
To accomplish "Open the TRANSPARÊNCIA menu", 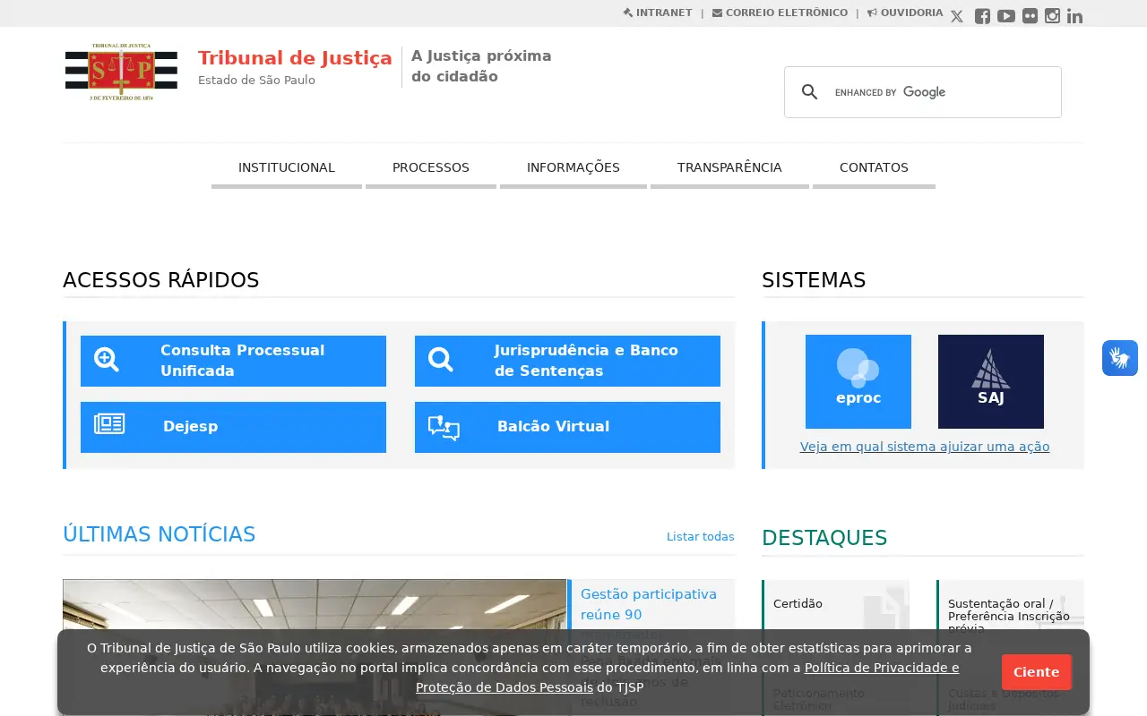I will point(729,168).
